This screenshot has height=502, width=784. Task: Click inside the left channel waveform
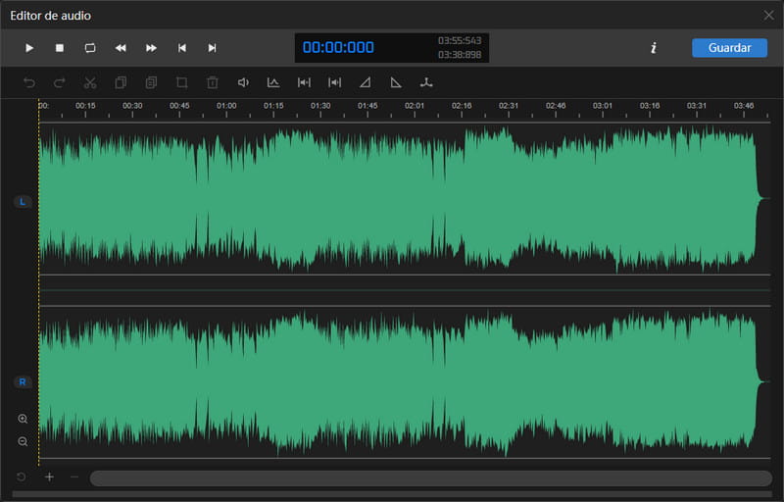click(405, 199)
